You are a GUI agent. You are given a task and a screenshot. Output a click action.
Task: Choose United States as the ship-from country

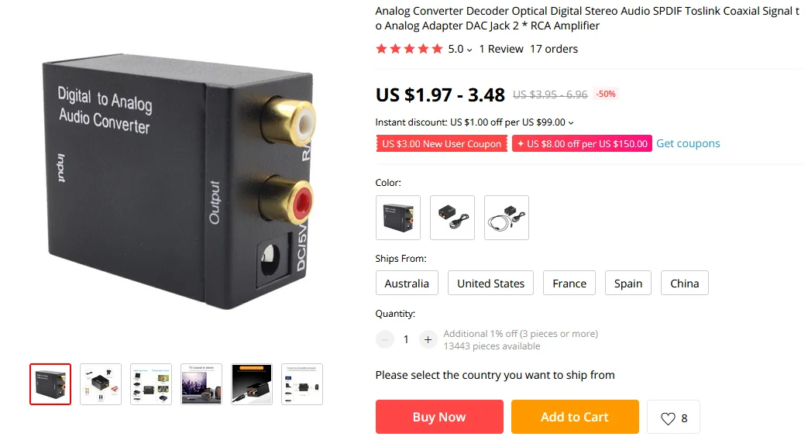click(490, 283)
